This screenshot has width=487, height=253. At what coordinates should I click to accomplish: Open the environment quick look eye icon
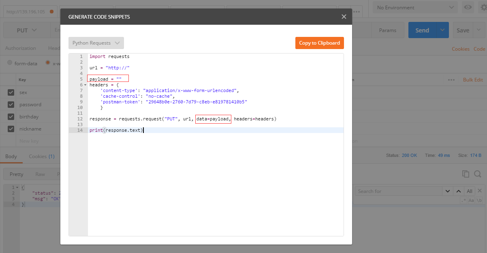point(468,7)
